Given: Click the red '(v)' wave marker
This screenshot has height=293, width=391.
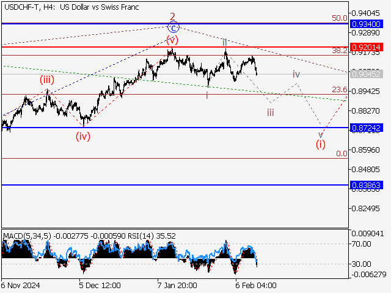Looking at the screenshot, I should tap(173, 40).
